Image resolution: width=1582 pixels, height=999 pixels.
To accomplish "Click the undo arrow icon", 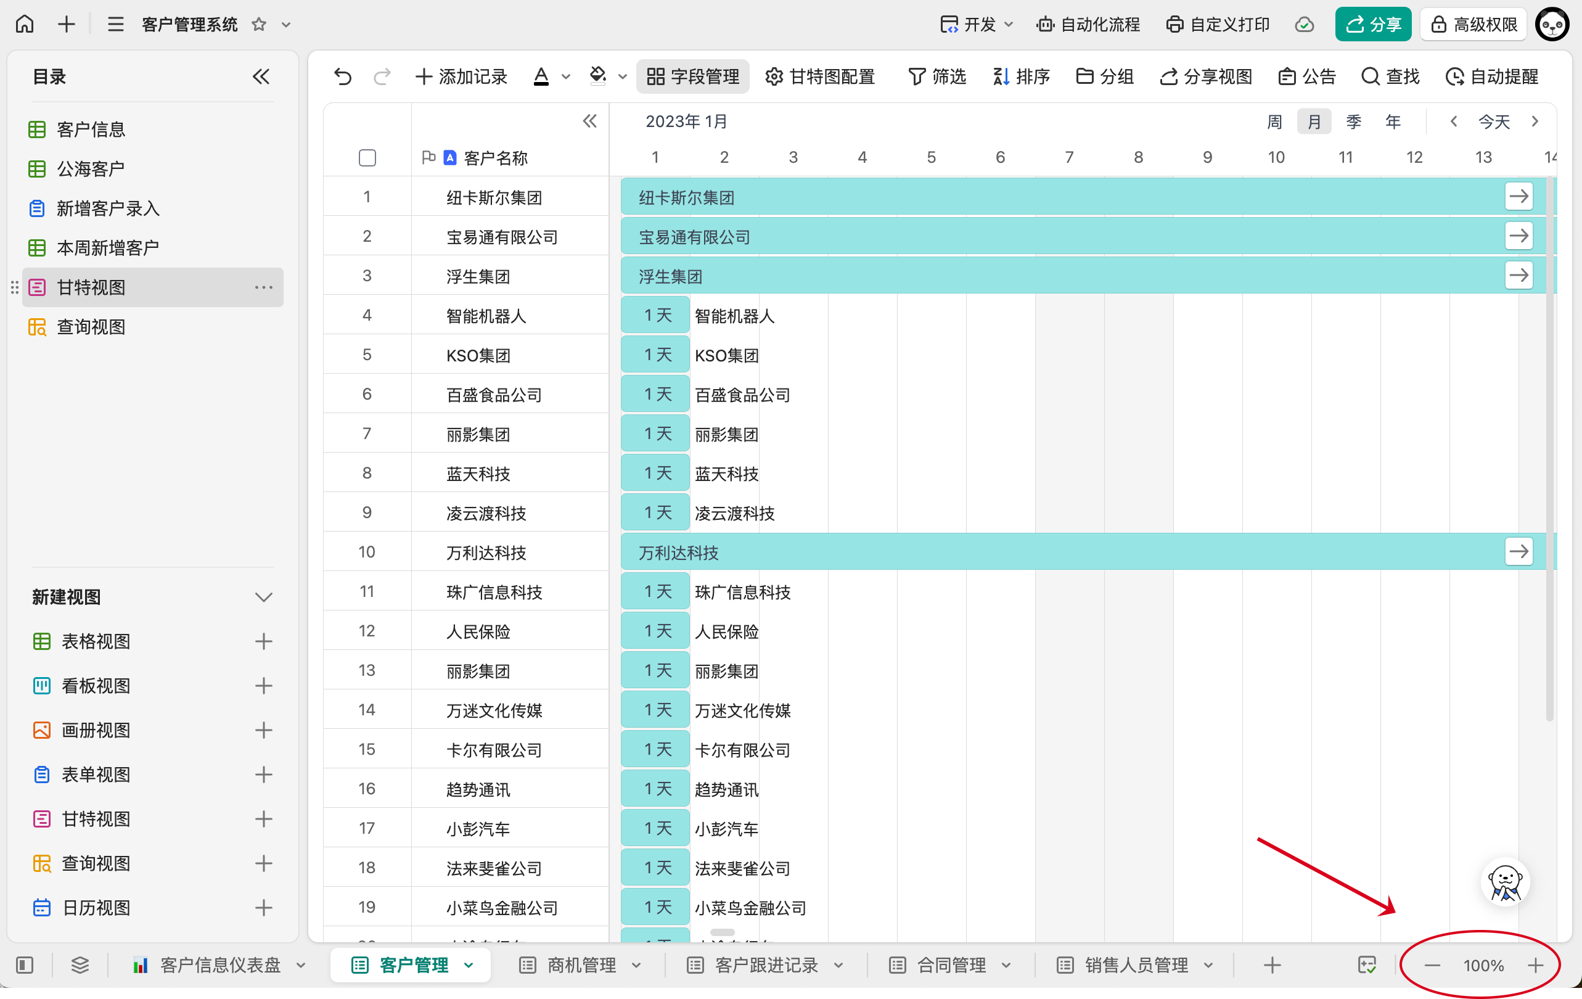I will 342,77.
